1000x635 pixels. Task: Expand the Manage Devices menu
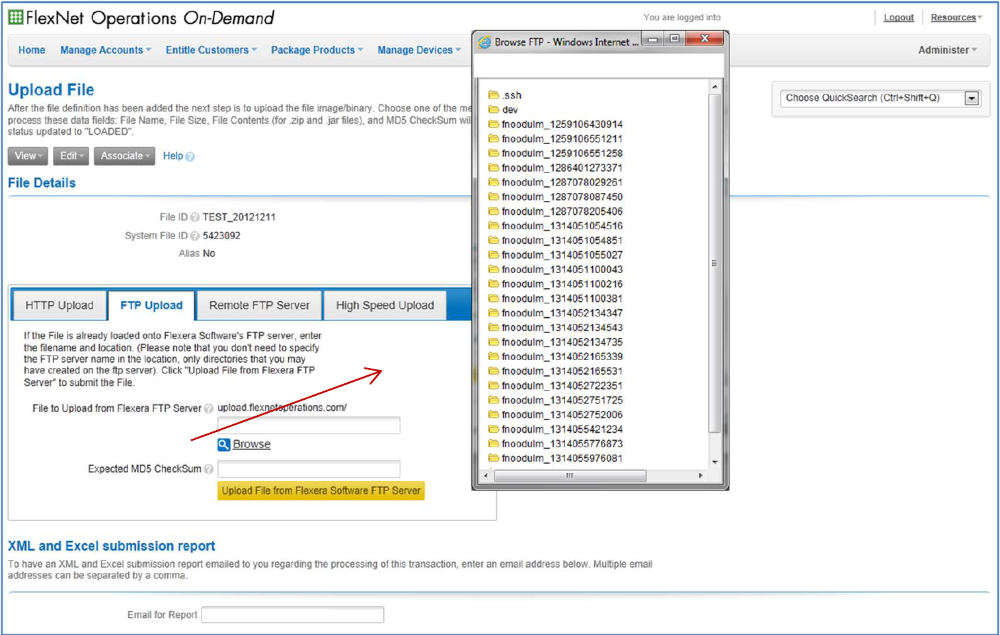[419, 50]
